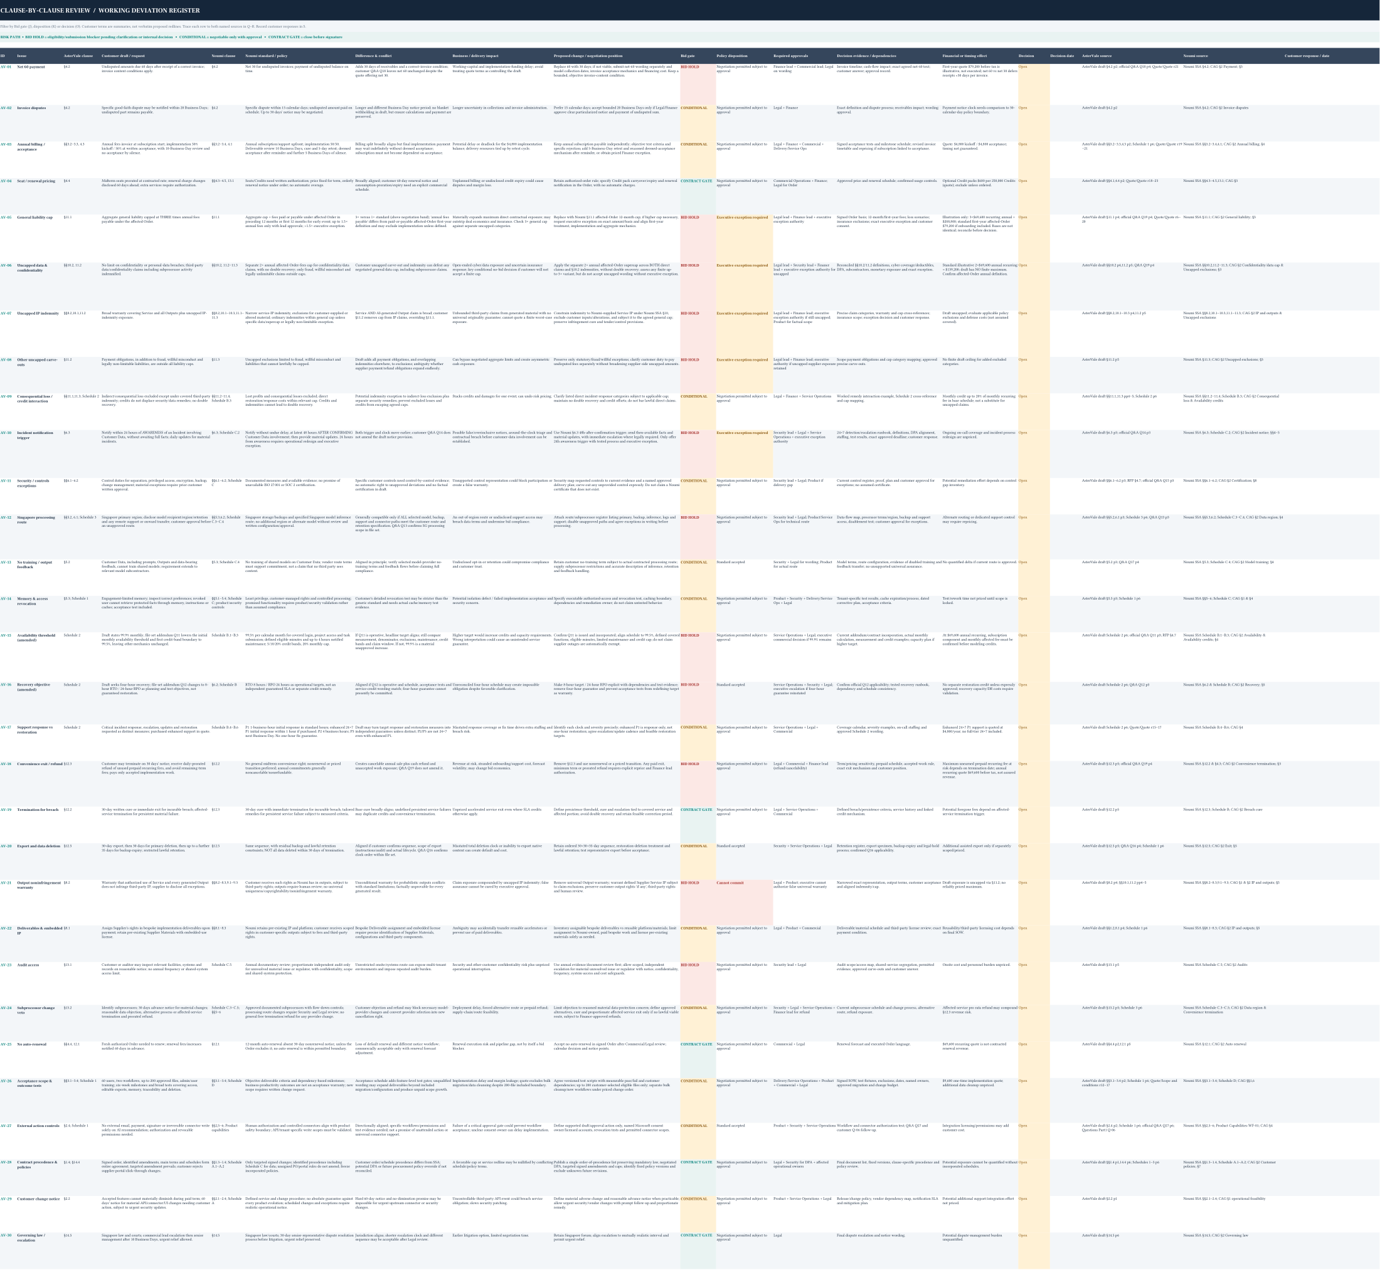The height and width of the screenshot is (1270, 1380).
Task: Click the 'Policy disposition' column header
Action: [743, 56]
